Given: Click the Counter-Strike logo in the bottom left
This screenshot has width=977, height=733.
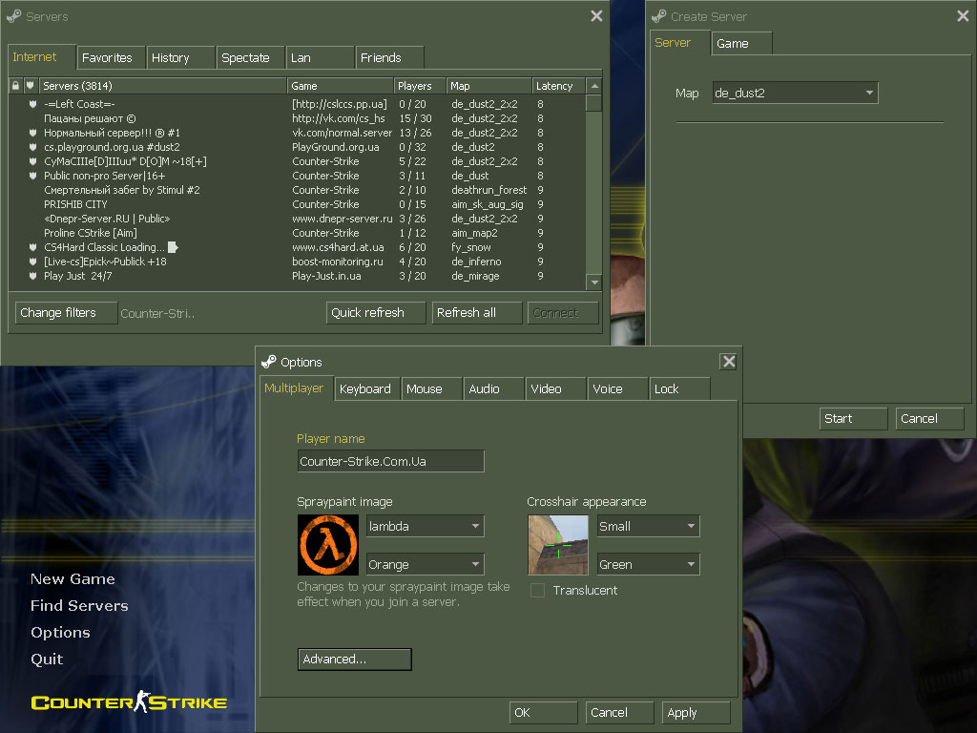Looking at the screenshot, I should coord(129,703).
